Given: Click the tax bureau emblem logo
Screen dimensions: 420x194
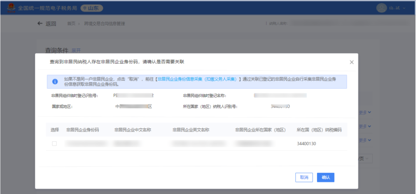Looking at the screenshot, I should [x=11, y=8].
